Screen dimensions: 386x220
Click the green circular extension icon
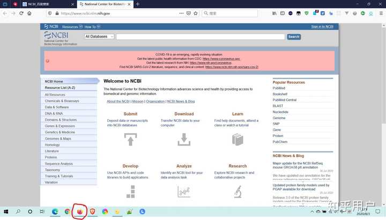click(362, 13)
